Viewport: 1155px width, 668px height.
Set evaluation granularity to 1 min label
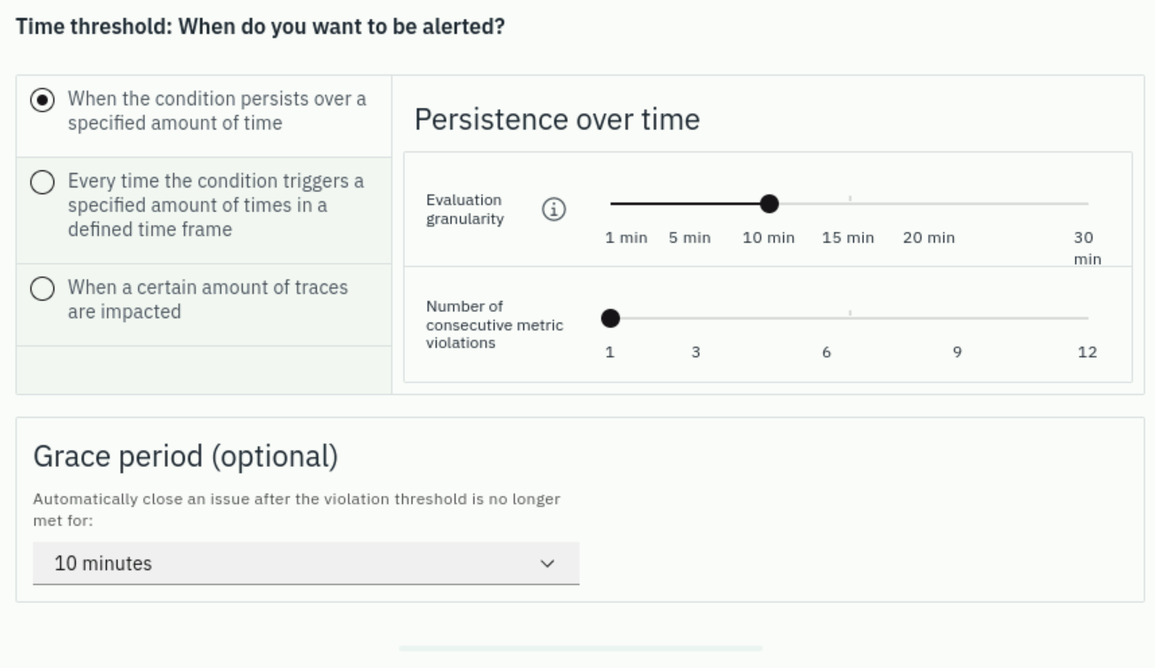coord(626,237)
